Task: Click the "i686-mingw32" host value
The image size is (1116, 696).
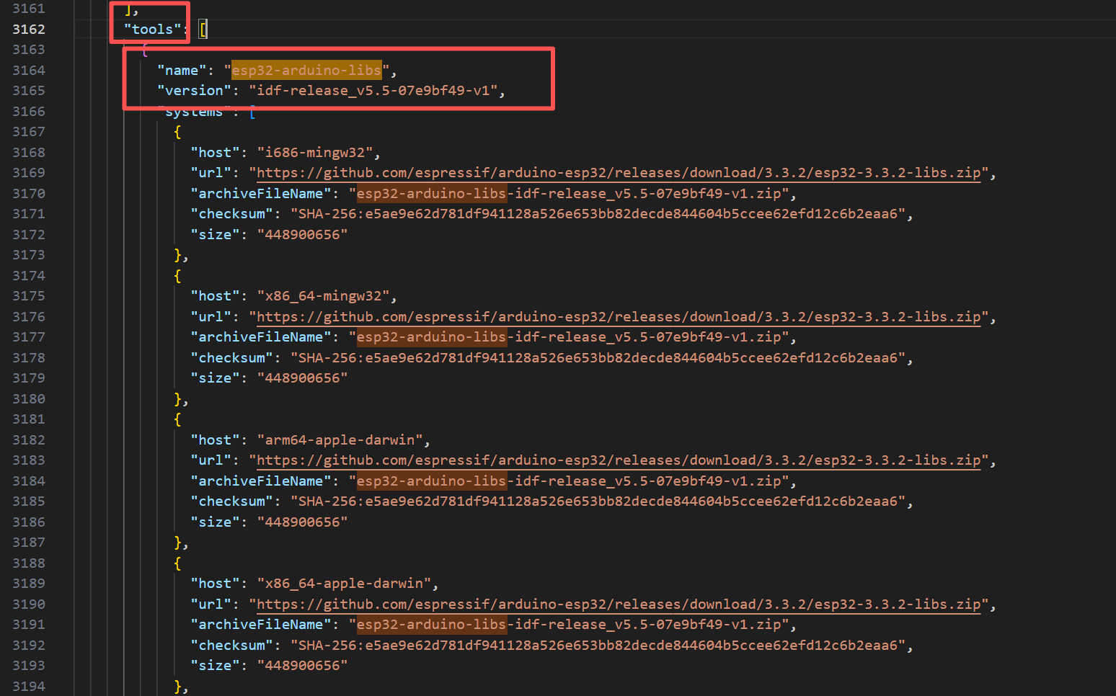Action: [x=315, y=153]
